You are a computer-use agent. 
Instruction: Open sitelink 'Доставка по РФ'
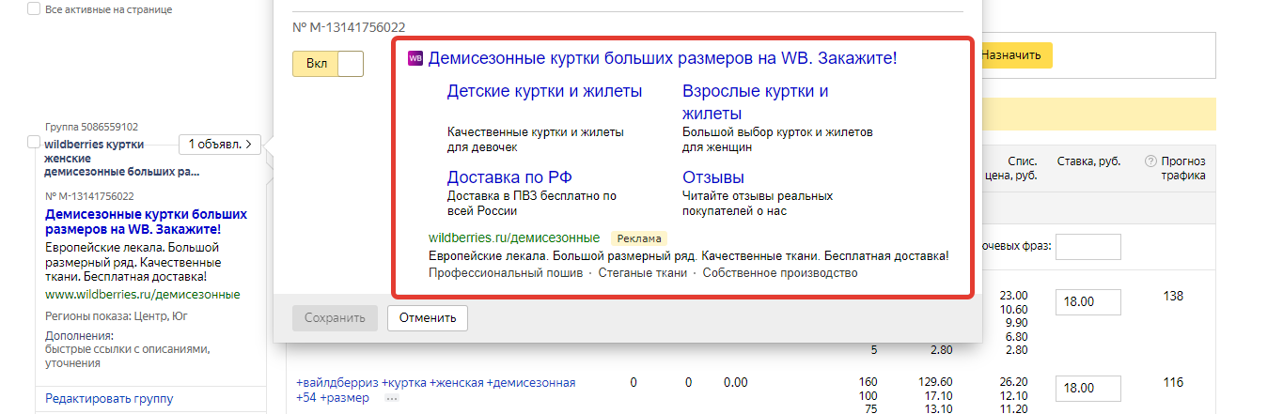(509, 177)
